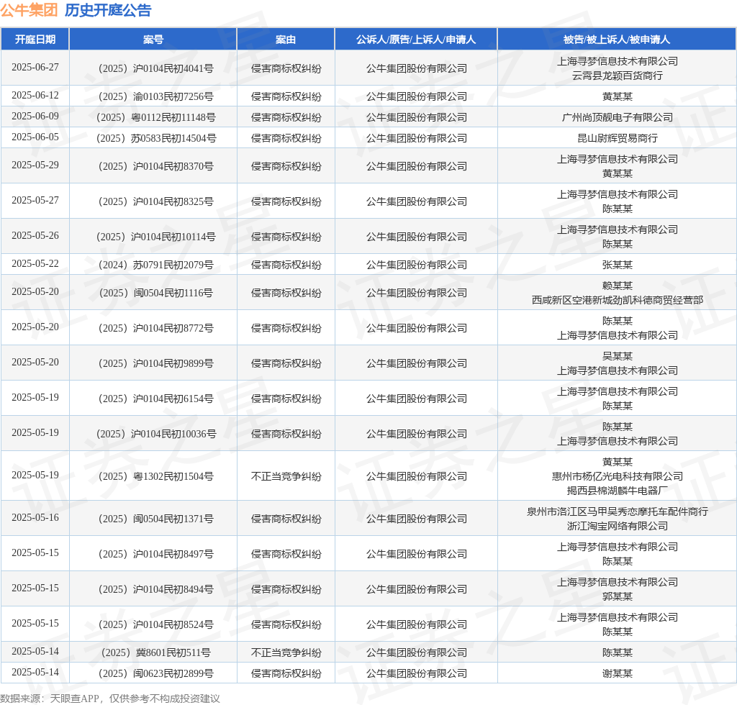Click the date 2025-05-29
Image resolution: width=737 pixels, height=705 pixels.
[x=35, y=165]
